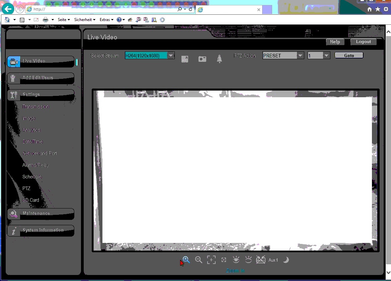
Task: Click the Zoom In magnifier icon
Action: 186,260
